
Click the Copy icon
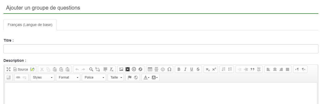click(48, 70)
